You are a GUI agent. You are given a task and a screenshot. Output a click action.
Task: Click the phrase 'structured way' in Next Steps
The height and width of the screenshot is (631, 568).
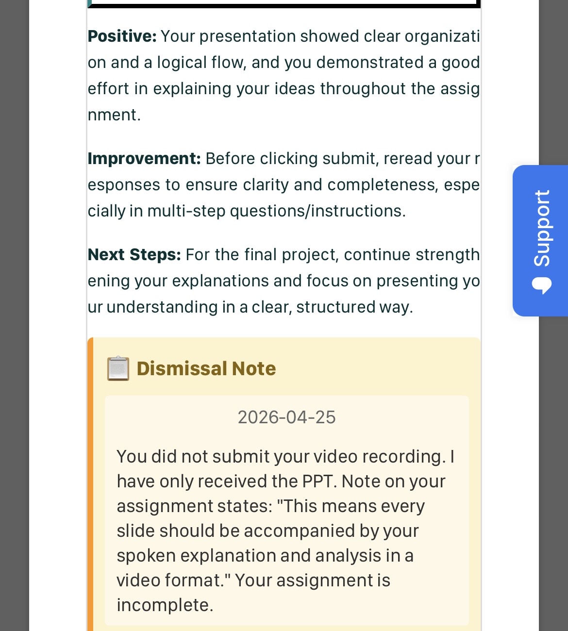pos(354,307)
